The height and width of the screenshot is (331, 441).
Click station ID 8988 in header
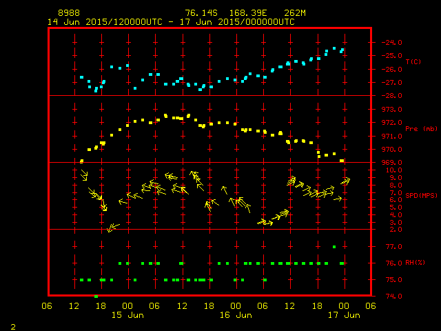(x=69, y=13)
